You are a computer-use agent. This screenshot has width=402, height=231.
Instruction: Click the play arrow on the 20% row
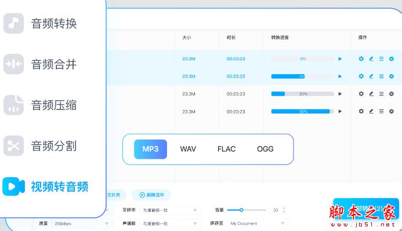point(340,94)
